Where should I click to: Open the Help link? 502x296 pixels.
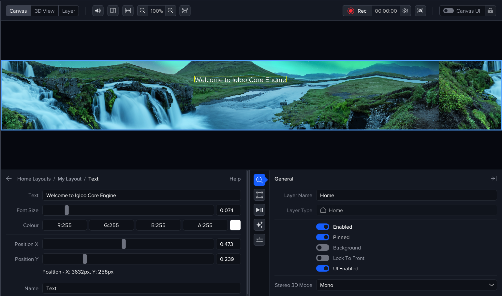click(235, 179)
